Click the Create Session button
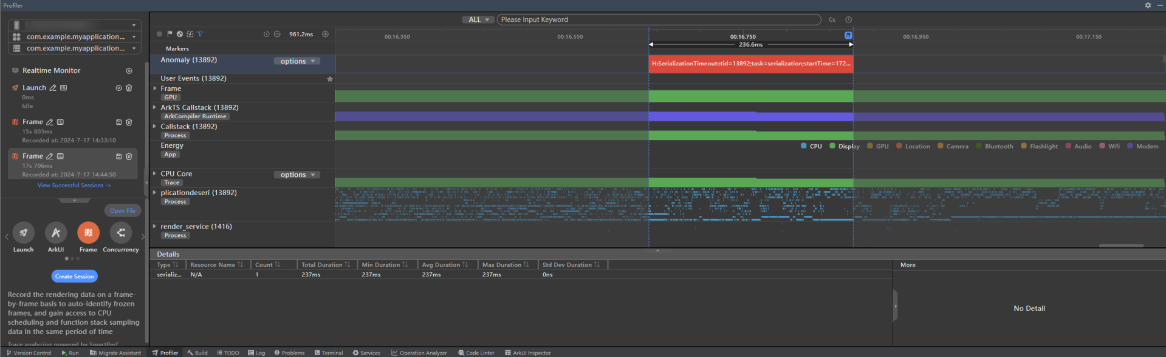Viewport: 1166px width, 357px height. 75,276
